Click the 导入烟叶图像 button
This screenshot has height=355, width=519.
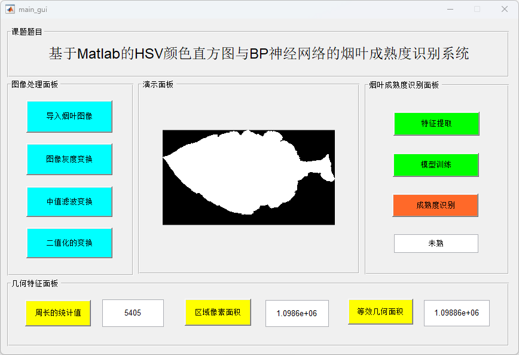pos(69,117)
